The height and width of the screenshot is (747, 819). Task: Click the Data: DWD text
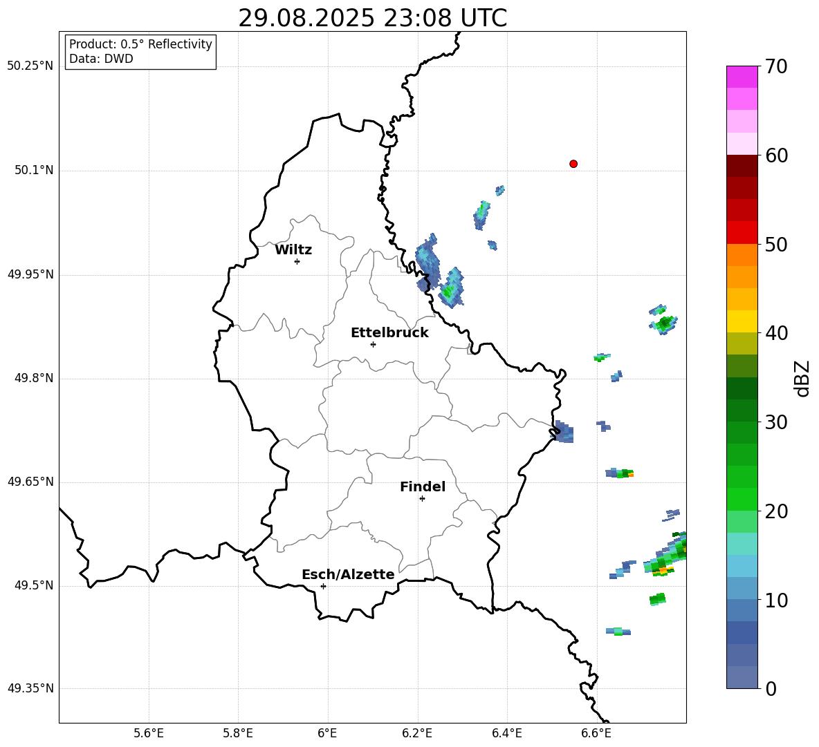(x=101, y=59)
